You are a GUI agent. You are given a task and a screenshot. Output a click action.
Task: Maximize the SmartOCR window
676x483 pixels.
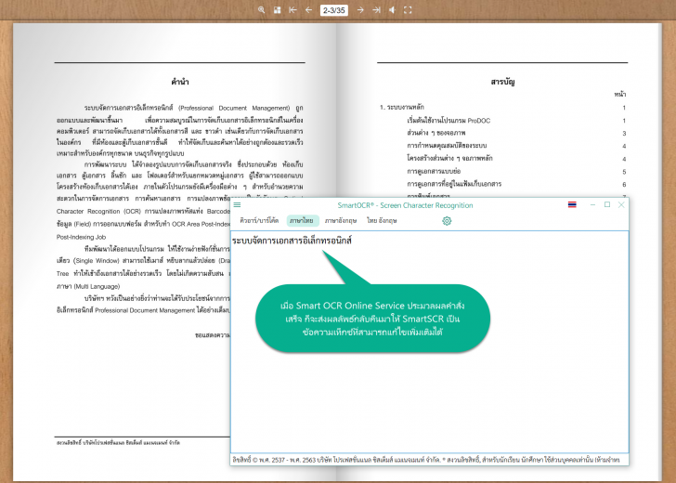tap(607, 205)
